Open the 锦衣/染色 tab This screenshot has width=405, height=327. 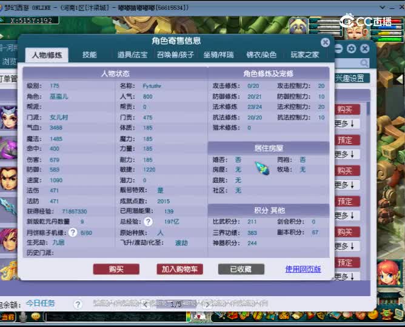tap(261, 54)
